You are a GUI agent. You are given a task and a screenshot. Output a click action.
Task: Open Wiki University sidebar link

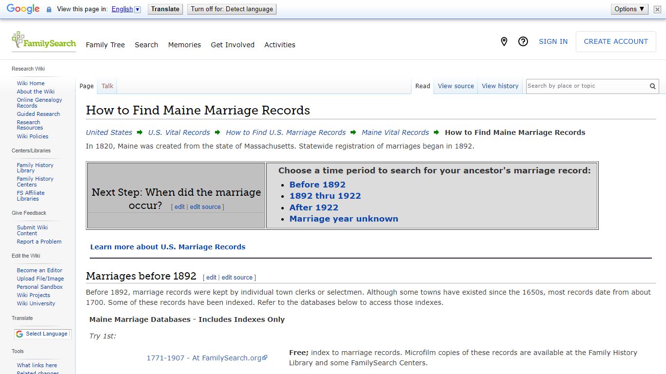pyautogui.click(x=36, y=303)
